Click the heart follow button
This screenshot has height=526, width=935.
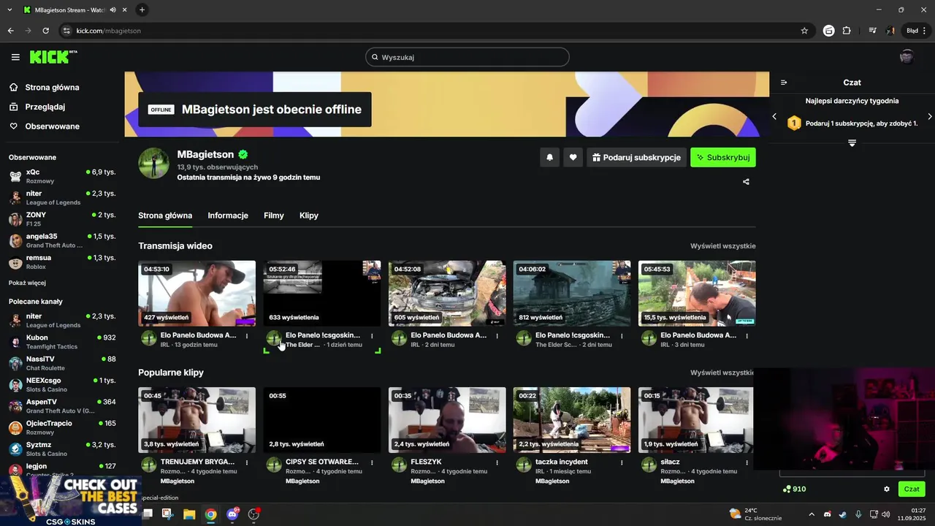pos(573,157)
